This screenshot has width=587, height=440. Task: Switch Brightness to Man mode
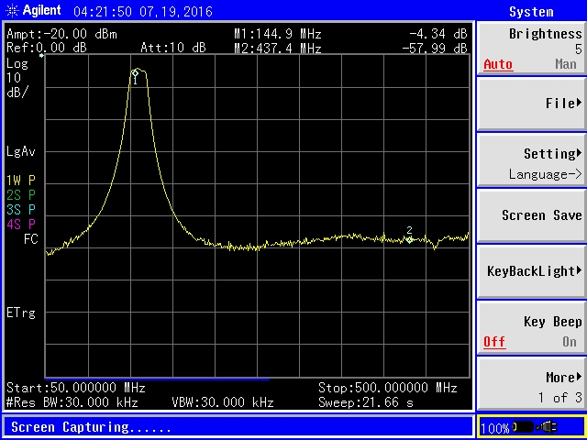click(565, 65)
